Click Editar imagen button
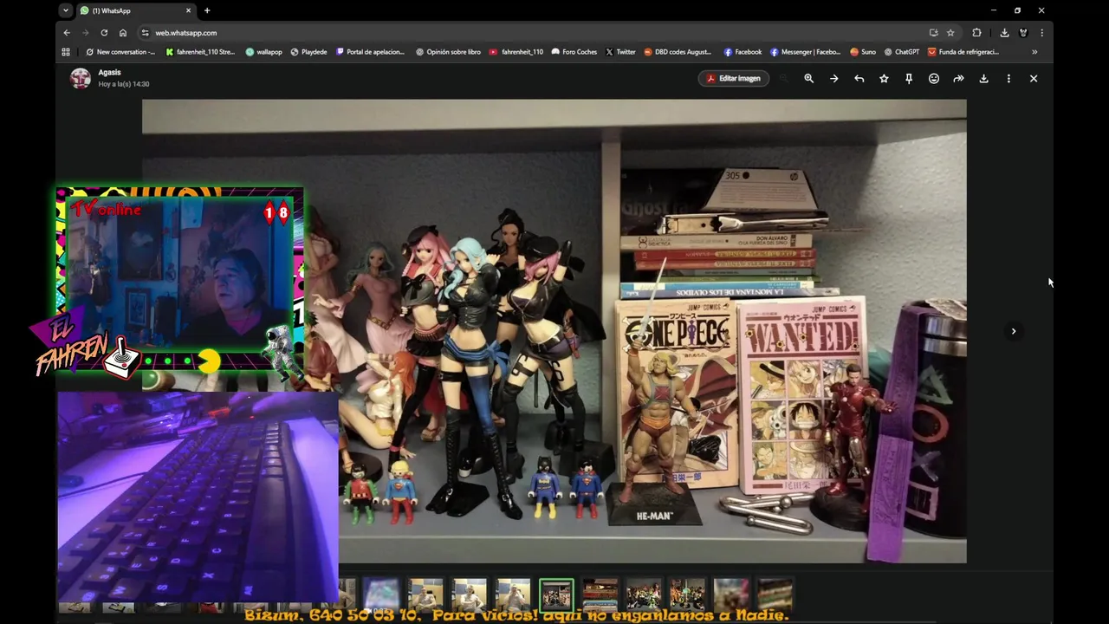 click(x=734, y=78)
